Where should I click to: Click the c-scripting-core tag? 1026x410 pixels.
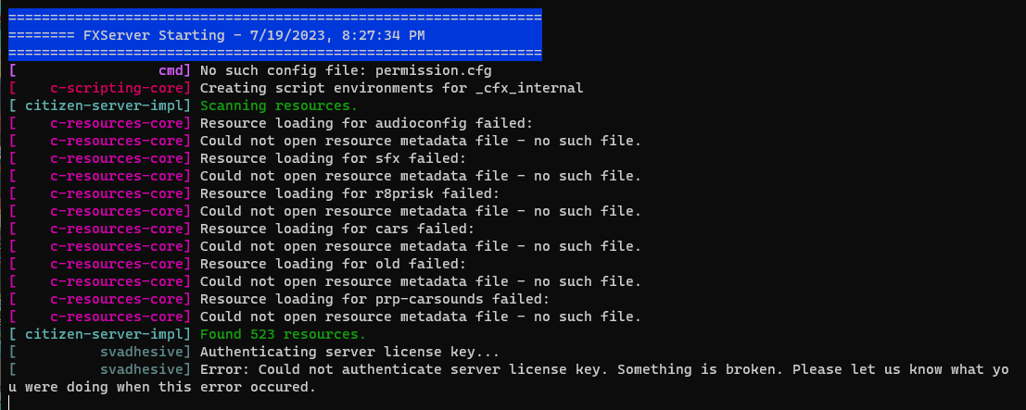pyautogui.click(x=120, y=88)
